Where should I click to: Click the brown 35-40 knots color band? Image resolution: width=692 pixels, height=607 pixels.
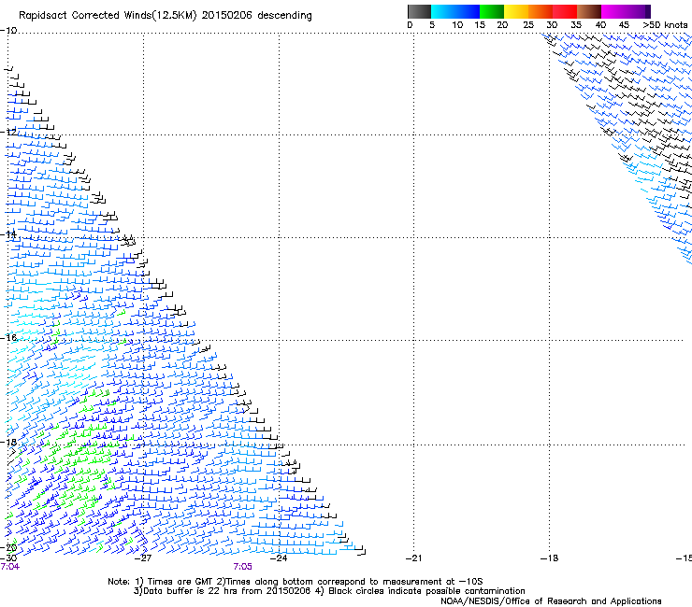pyautogui.click(x=589, y=11)
